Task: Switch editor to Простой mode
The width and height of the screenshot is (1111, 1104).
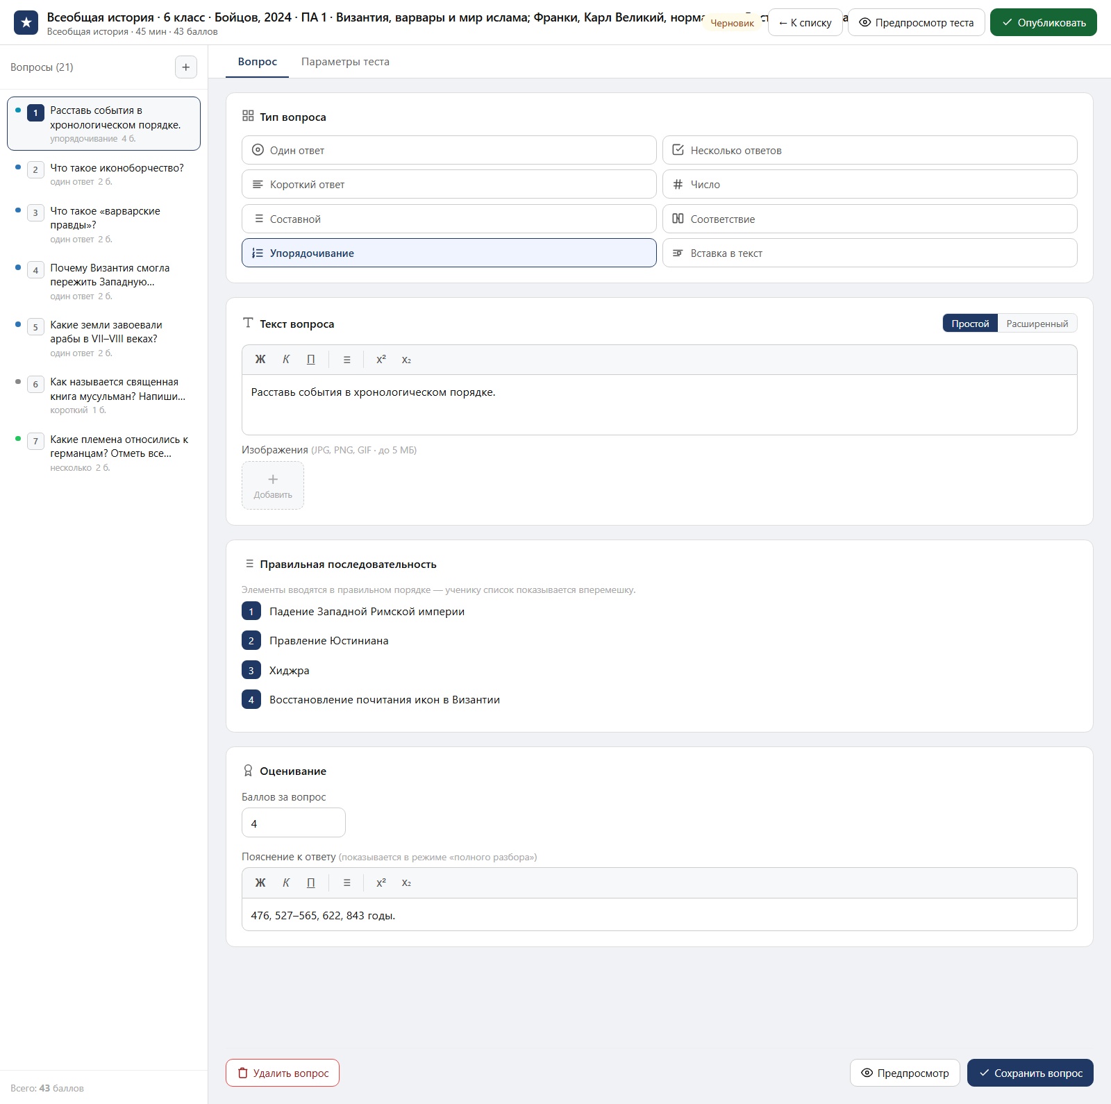Action: [x=970, y=324]
